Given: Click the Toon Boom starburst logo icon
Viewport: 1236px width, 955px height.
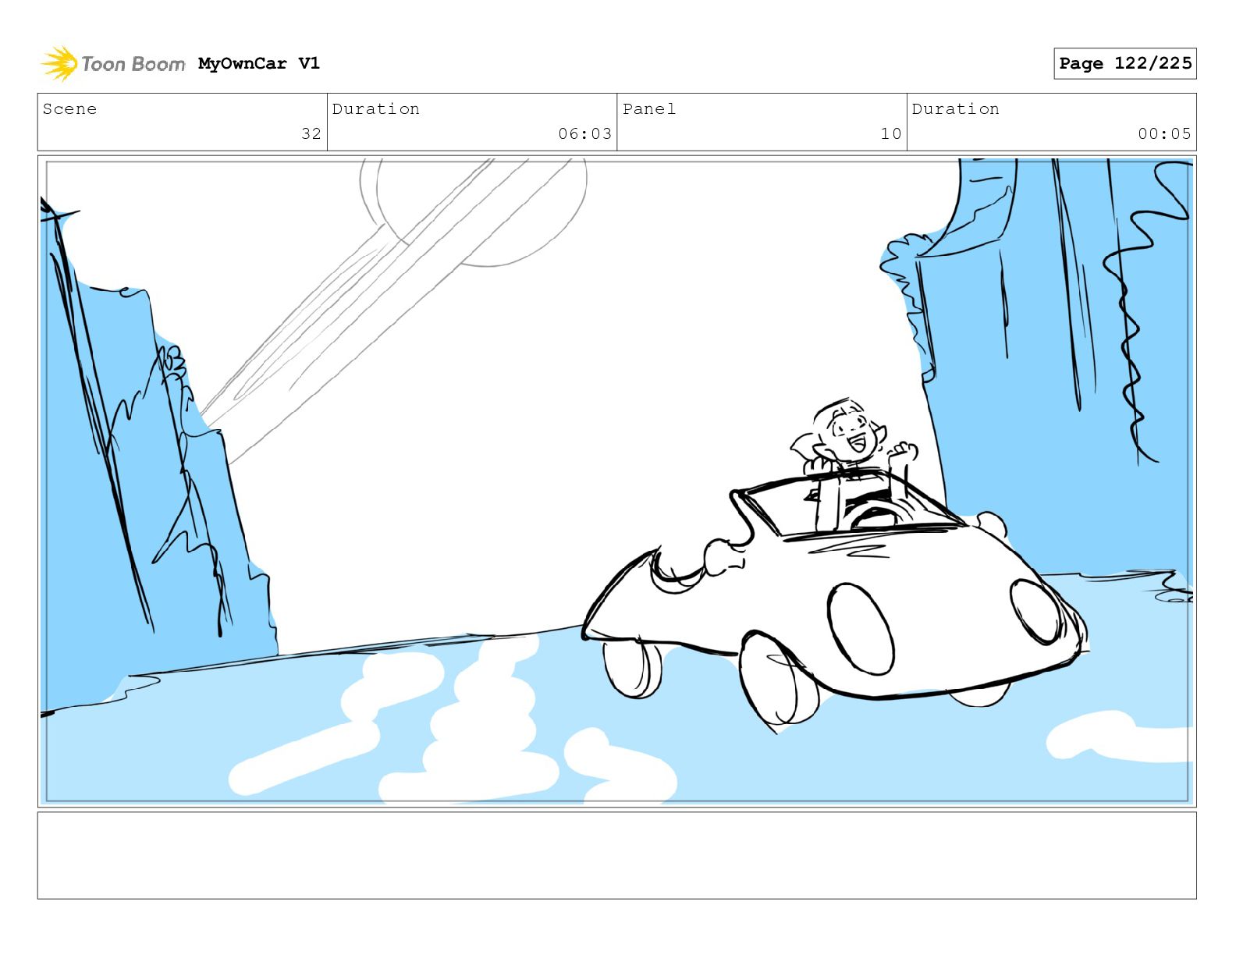Looking at the screenshot, I should coord(59,63).
